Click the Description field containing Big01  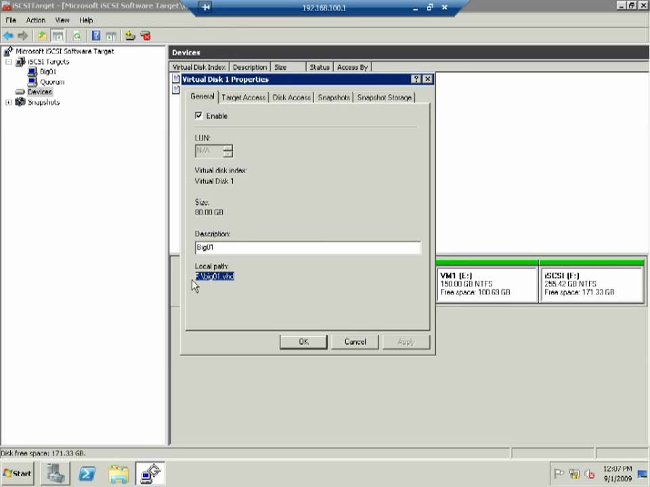(307, 248)
